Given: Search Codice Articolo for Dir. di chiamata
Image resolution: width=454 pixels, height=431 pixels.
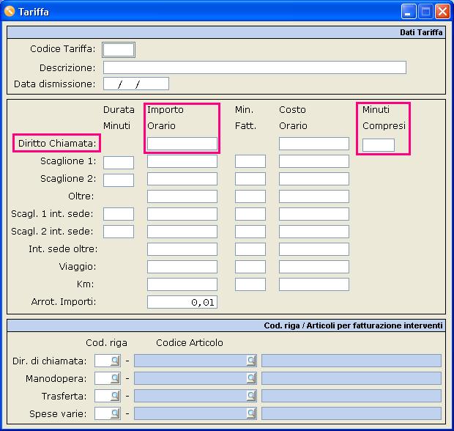Looking at the screenshot, I should (x=251, y=361).
